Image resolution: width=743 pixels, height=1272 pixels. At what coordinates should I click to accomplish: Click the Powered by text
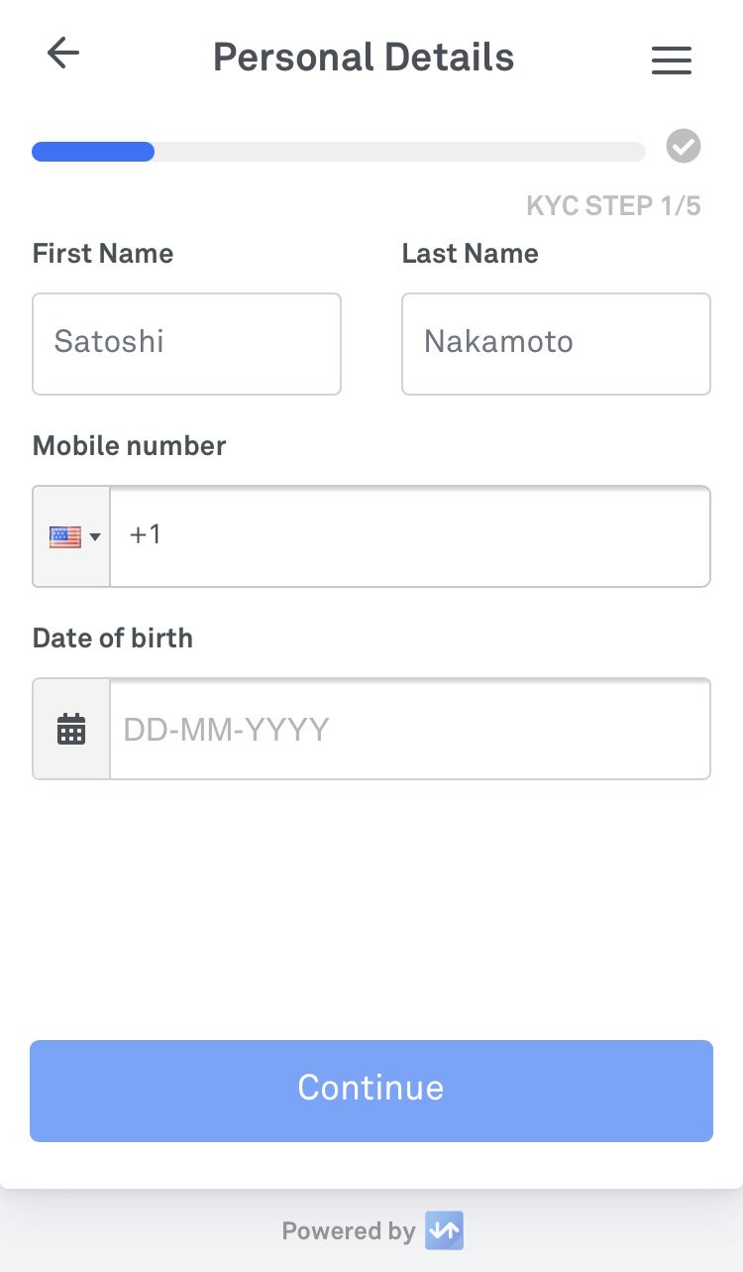348,1231
